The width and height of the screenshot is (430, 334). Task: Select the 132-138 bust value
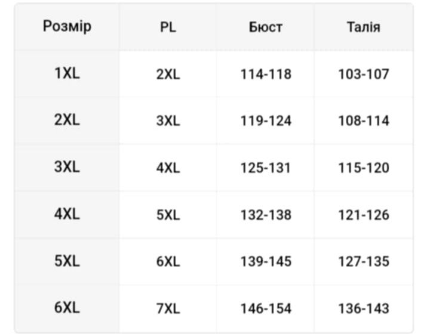click(x=266, y=215)
